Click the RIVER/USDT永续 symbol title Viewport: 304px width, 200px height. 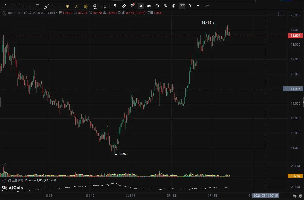[x=20, y=13]
